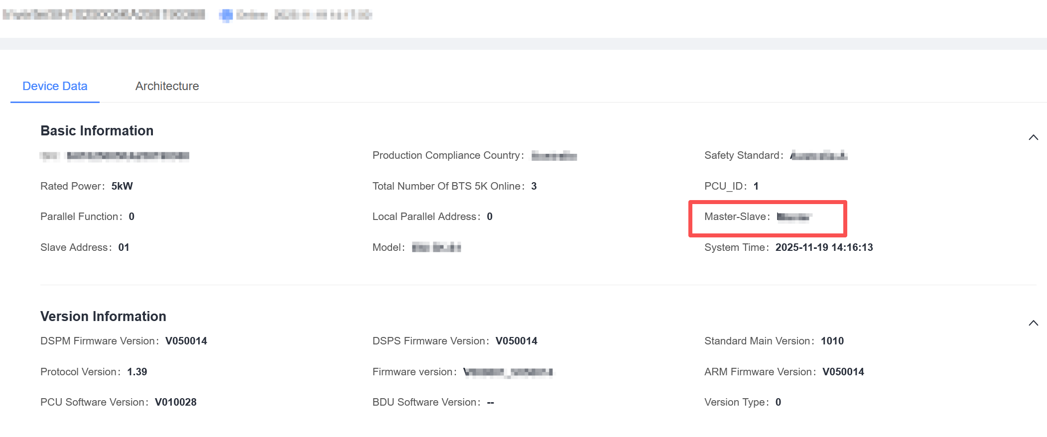Select the Device Data tab

pyautogui.click(x=55, y=86)
